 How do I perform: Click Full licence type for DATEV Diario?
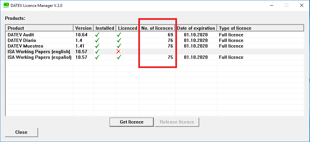pyautogui.click(x=231, y=40)
